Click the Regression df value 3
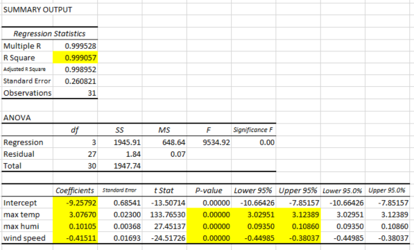 point(94,142)
